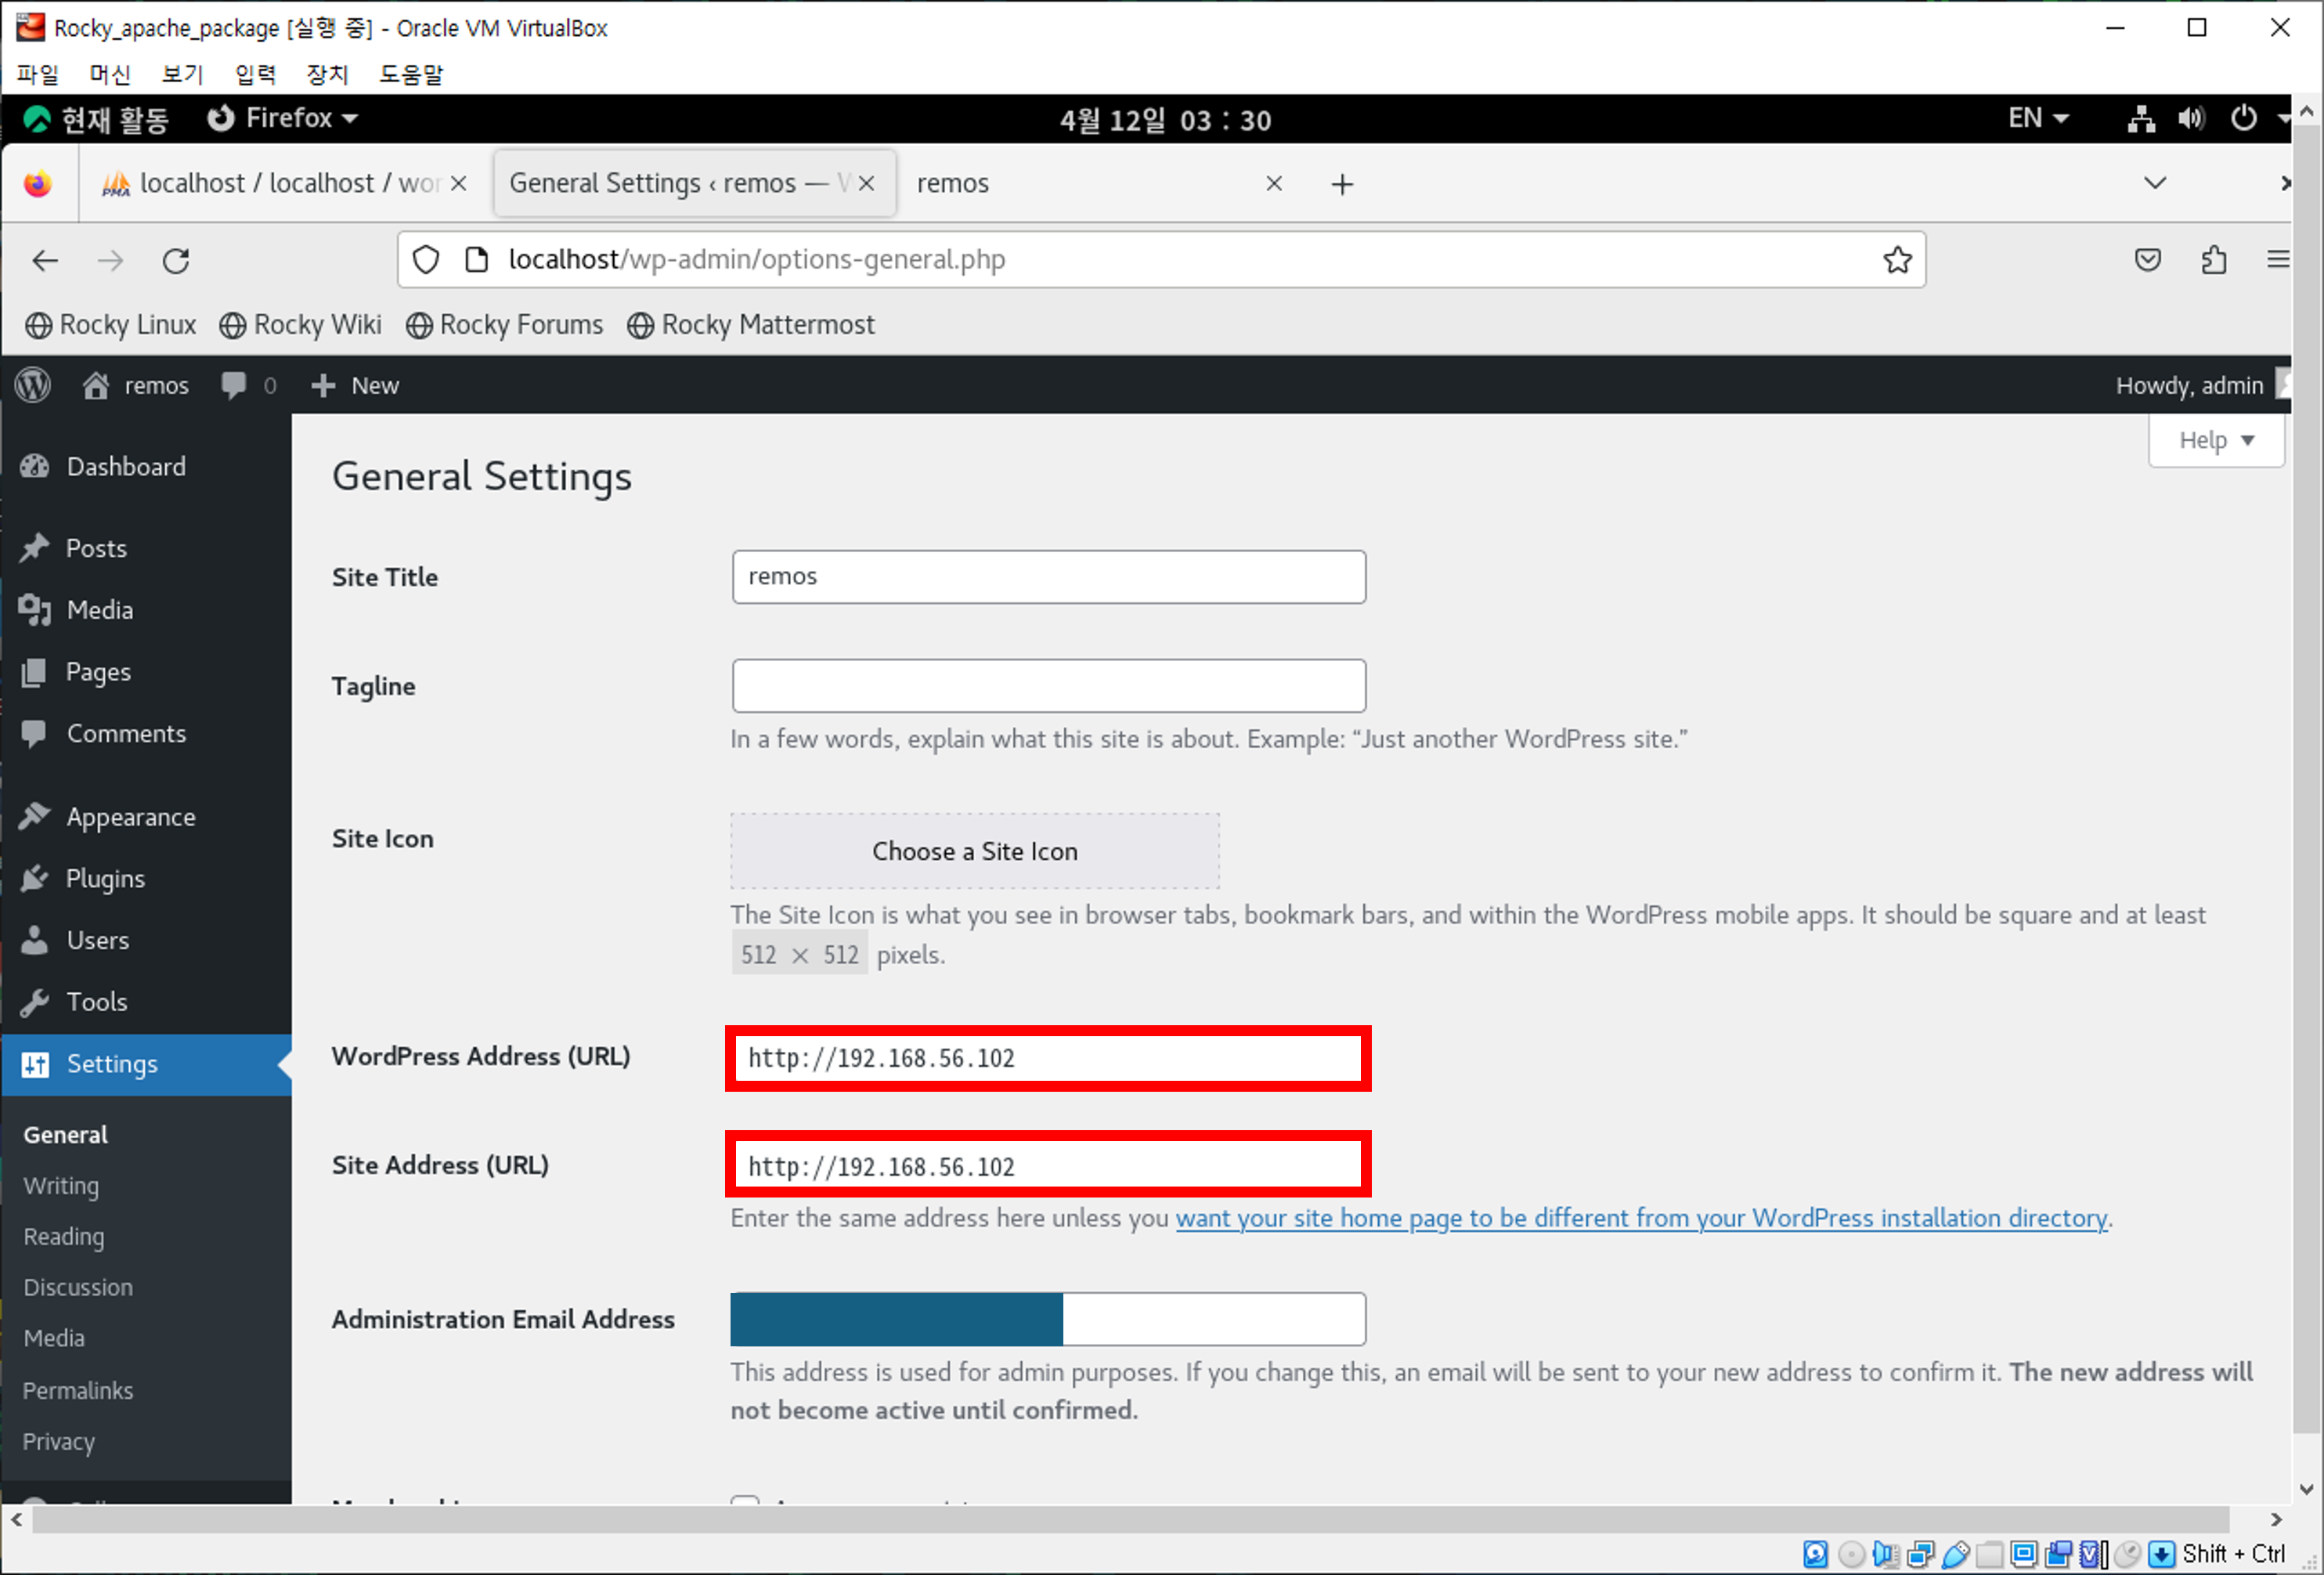Click the Firefox reload page icon

[176, 261]
